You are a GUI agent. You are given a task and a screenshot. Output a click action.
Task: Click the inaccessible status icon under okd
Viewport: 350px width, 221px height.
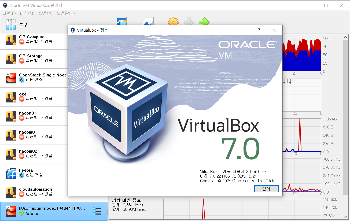tap(22, 99)
